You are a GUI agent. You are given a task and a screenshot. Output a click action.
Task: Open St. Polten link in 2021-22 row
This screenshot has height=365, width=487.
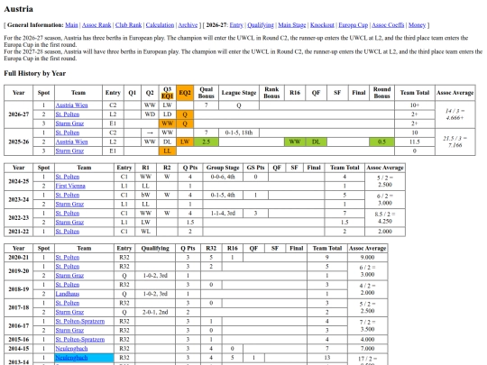(x=68, y=232)
